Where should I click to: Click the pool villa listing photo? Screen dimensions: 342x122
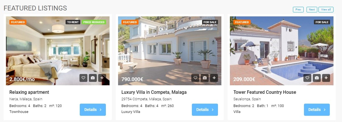[x=282, y=51]
